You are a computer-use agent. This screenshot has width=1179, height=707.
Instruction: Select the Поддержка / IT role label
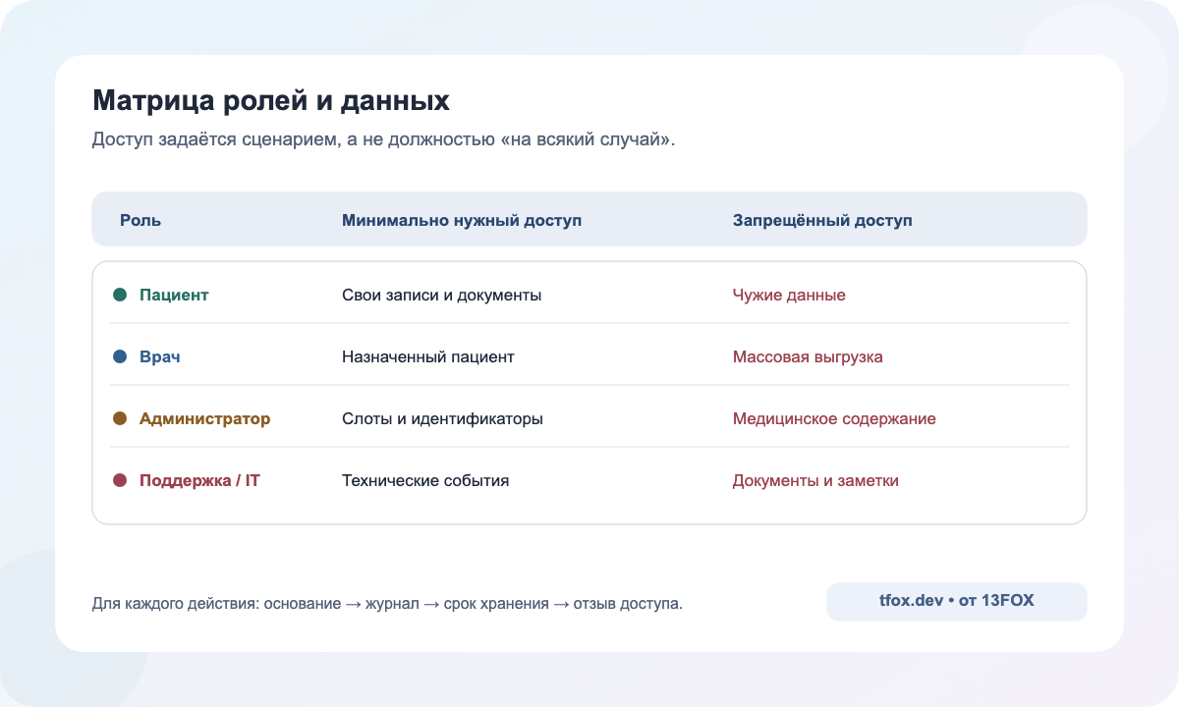coord(199,480)
